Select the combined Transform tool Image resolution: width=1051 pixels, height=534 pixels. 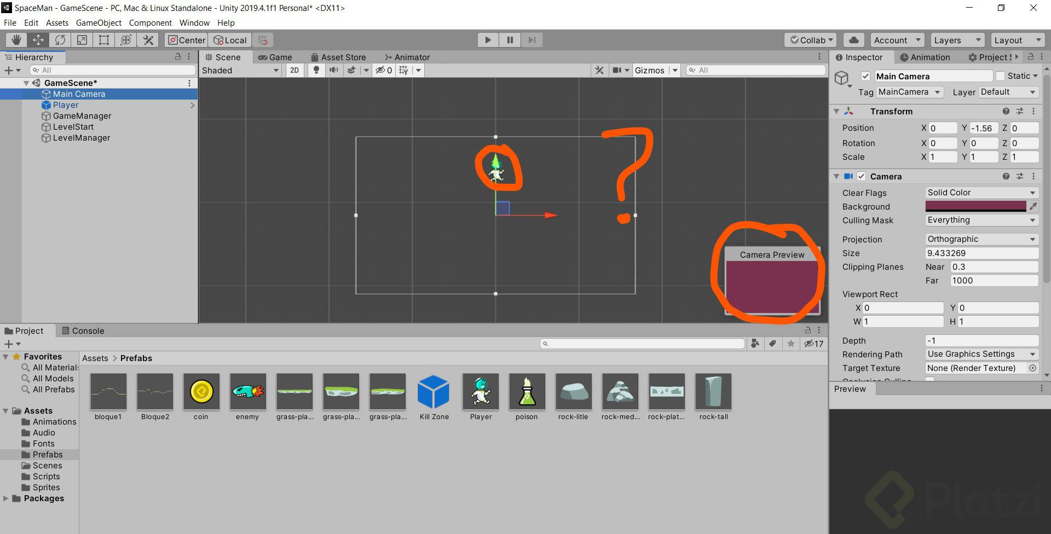coord(126,40)
